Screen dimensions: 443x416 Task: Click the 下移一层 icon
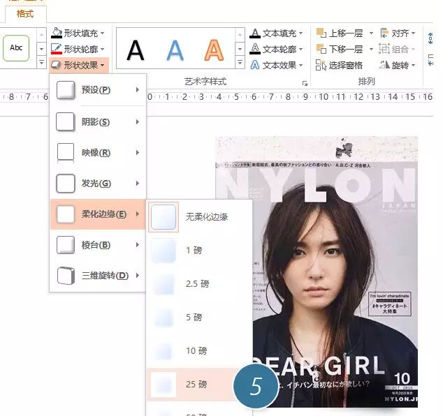(321, 49)
